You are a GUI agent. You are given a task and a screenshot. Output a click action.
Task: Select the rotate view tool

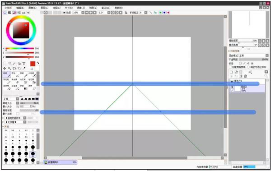point(14,69)
